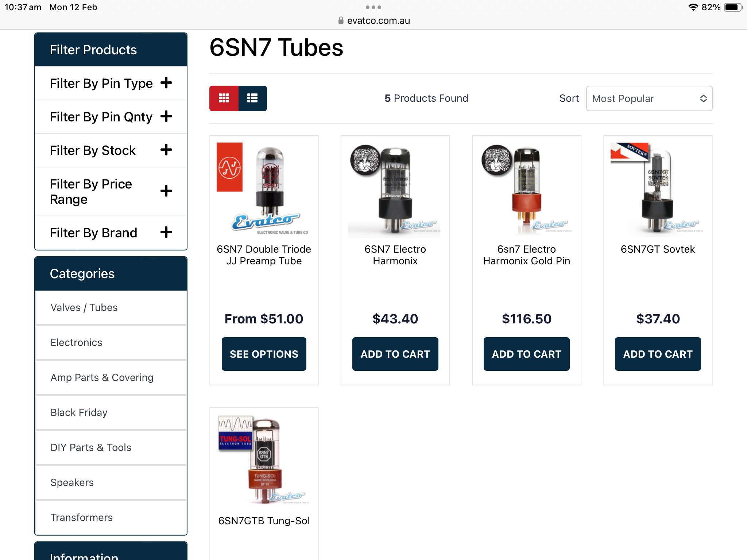Open 6SN7 Double Triode JJ Preamp Tube link

tap(264, 255)
